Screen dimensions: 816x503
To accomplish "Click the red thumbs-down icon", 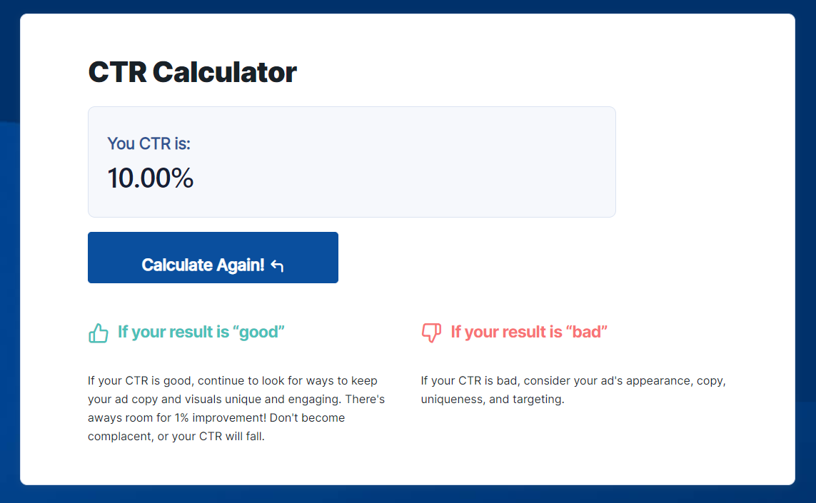I will point(431,332).
